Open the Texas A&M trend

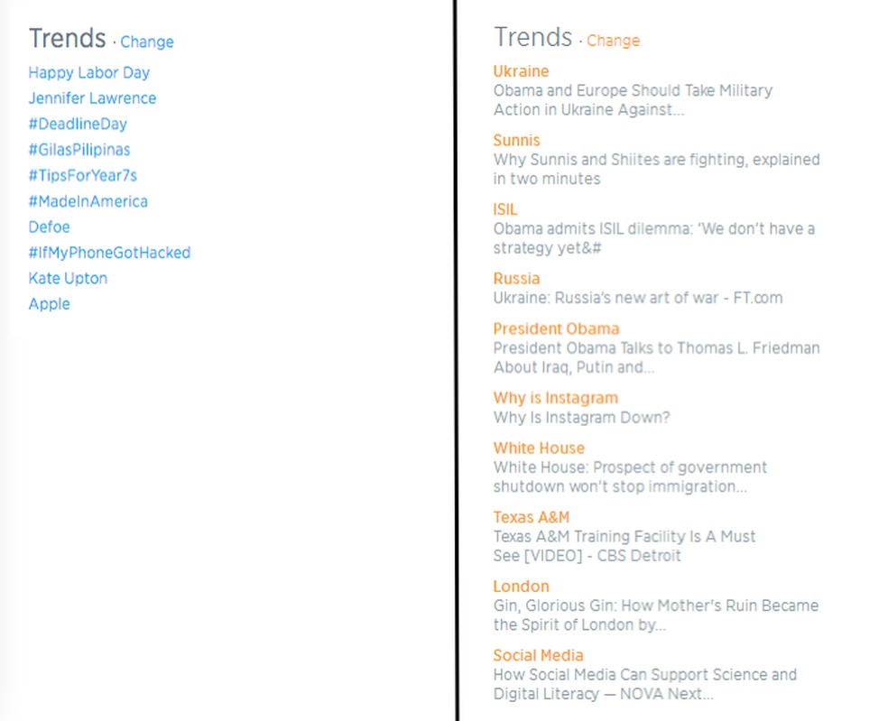(x=531, y=517)
